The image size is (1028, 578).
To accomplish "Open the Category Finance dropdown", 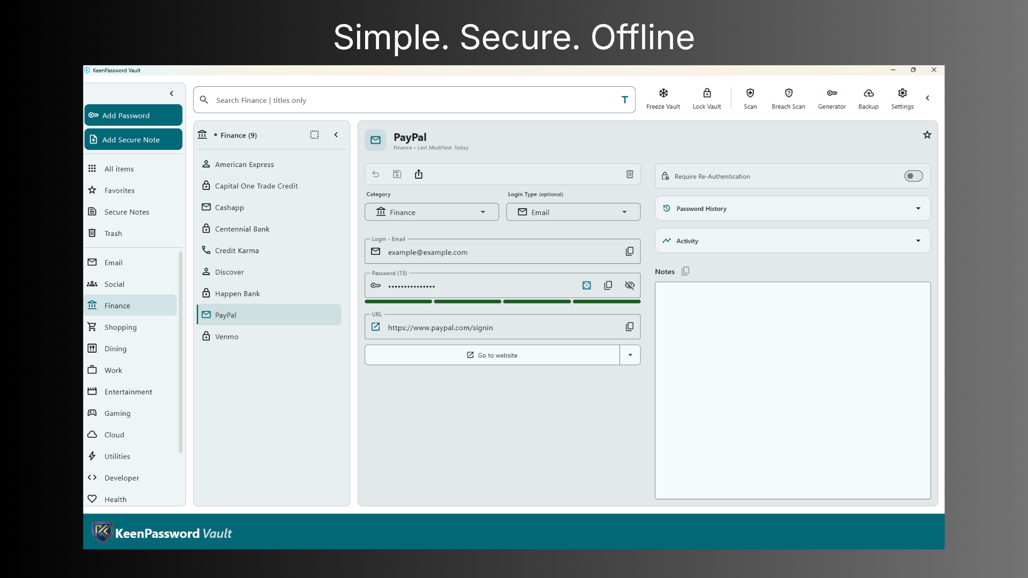I will click(x=432, y=212).
